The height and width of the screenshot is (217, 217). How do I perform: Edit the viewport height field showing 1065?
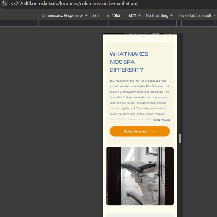(x=116, y=16)
